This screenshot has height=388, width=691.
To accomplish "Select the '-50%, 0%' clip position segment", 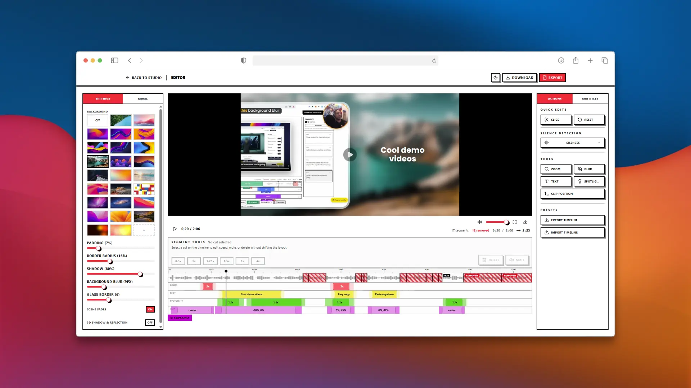I will click(258, 310).
